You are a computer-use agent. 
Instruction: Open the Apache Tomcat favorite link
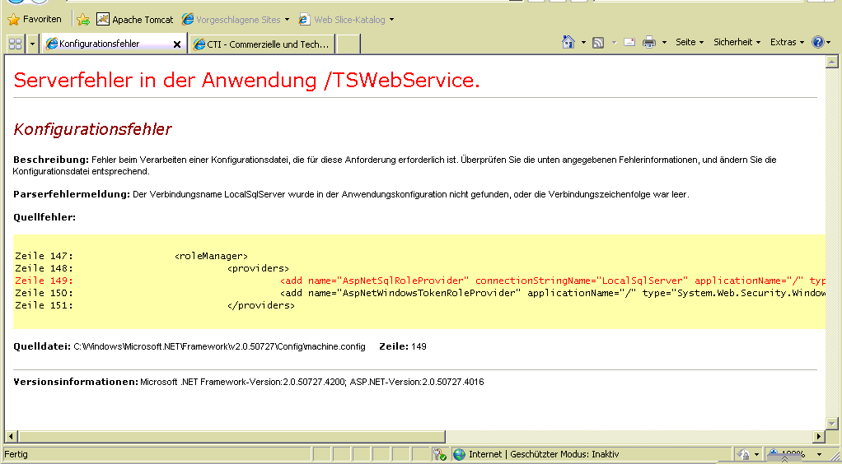(x=135, y=19)
